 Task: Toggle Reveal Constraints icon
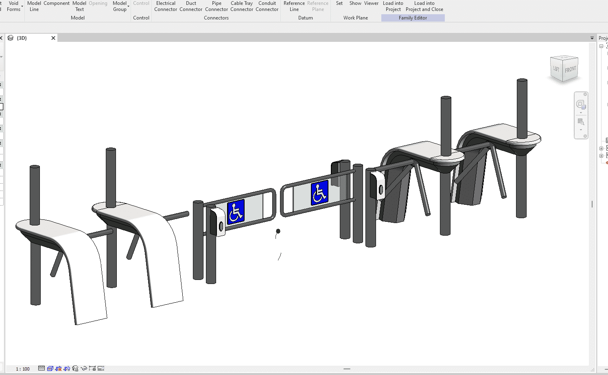[92, 368]
